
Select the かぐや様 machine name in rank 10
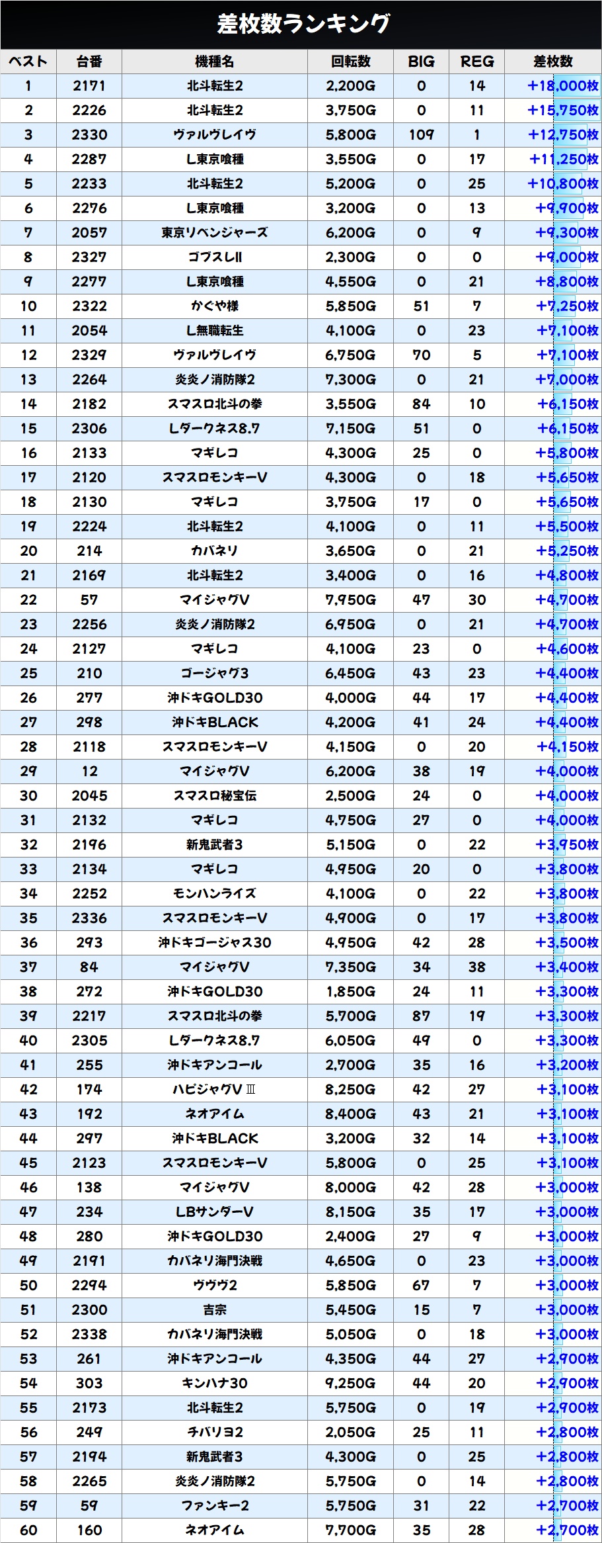[215, 306]
